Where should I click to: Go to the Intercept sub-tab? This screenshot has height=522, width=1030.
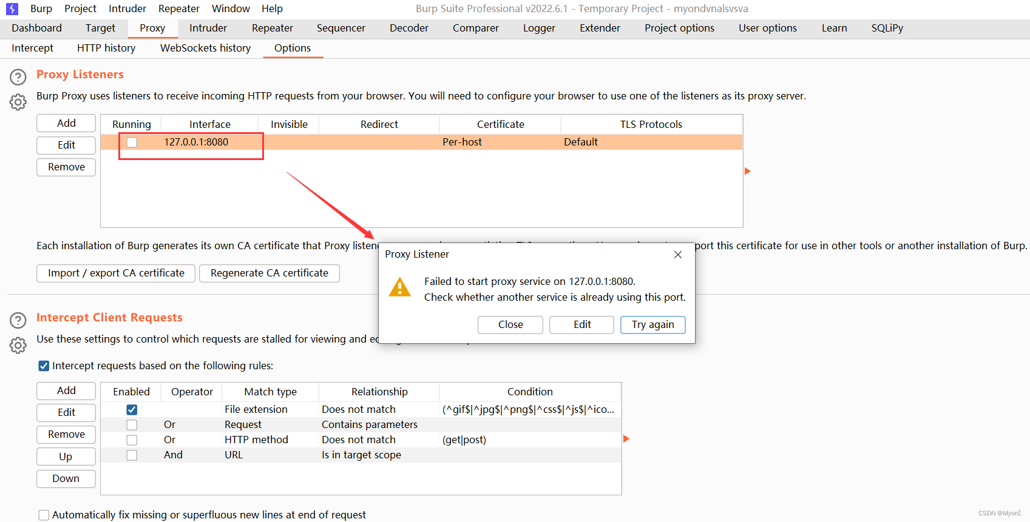click(x=32, y=48)
